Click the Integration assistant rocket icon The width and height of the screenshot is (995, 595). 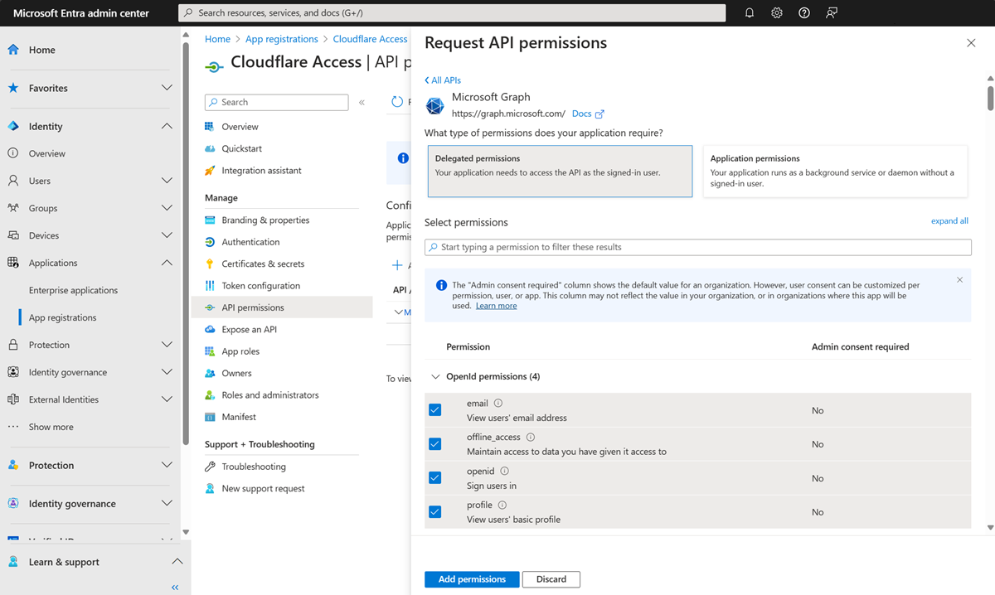210,171
